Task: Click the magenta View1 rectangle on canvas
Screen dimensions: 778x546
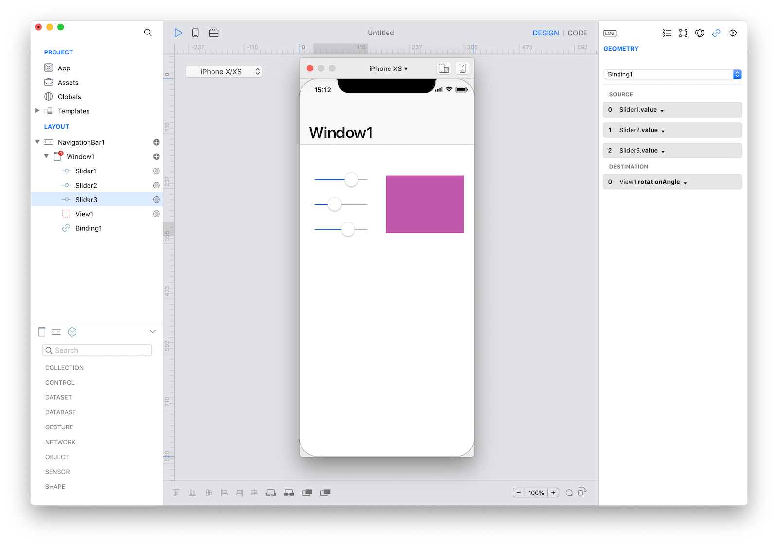Action: click(424, 205)
